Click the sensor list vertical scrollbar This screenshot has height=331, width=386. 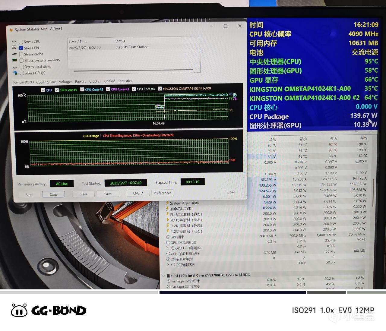click(x=374, y=193)
